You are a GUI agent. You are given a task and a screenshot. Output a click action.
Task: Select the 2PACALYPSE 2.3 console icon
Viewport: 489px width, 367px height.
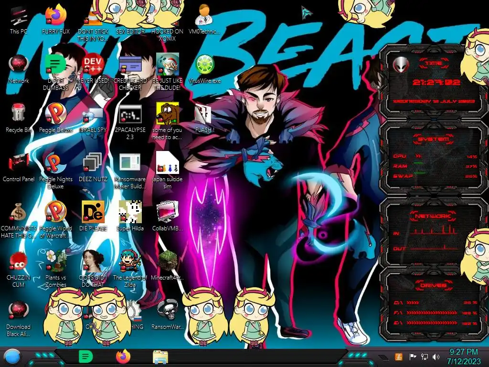tap(130, 122)
